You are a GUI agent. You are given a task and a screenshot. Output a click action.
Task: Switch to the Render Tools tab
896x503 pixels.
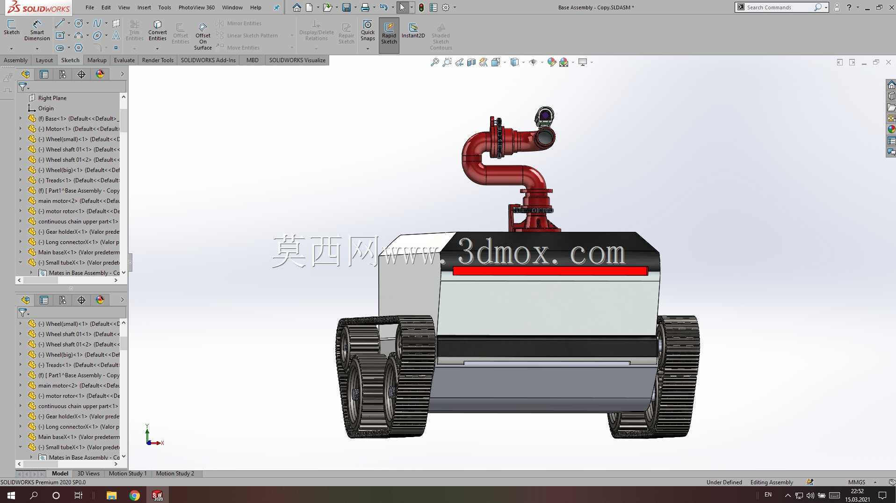(x=158, y=60)
